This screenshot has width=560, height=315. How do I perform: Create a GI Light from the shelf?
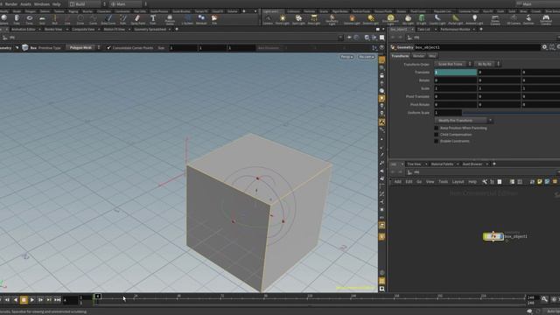422,19
